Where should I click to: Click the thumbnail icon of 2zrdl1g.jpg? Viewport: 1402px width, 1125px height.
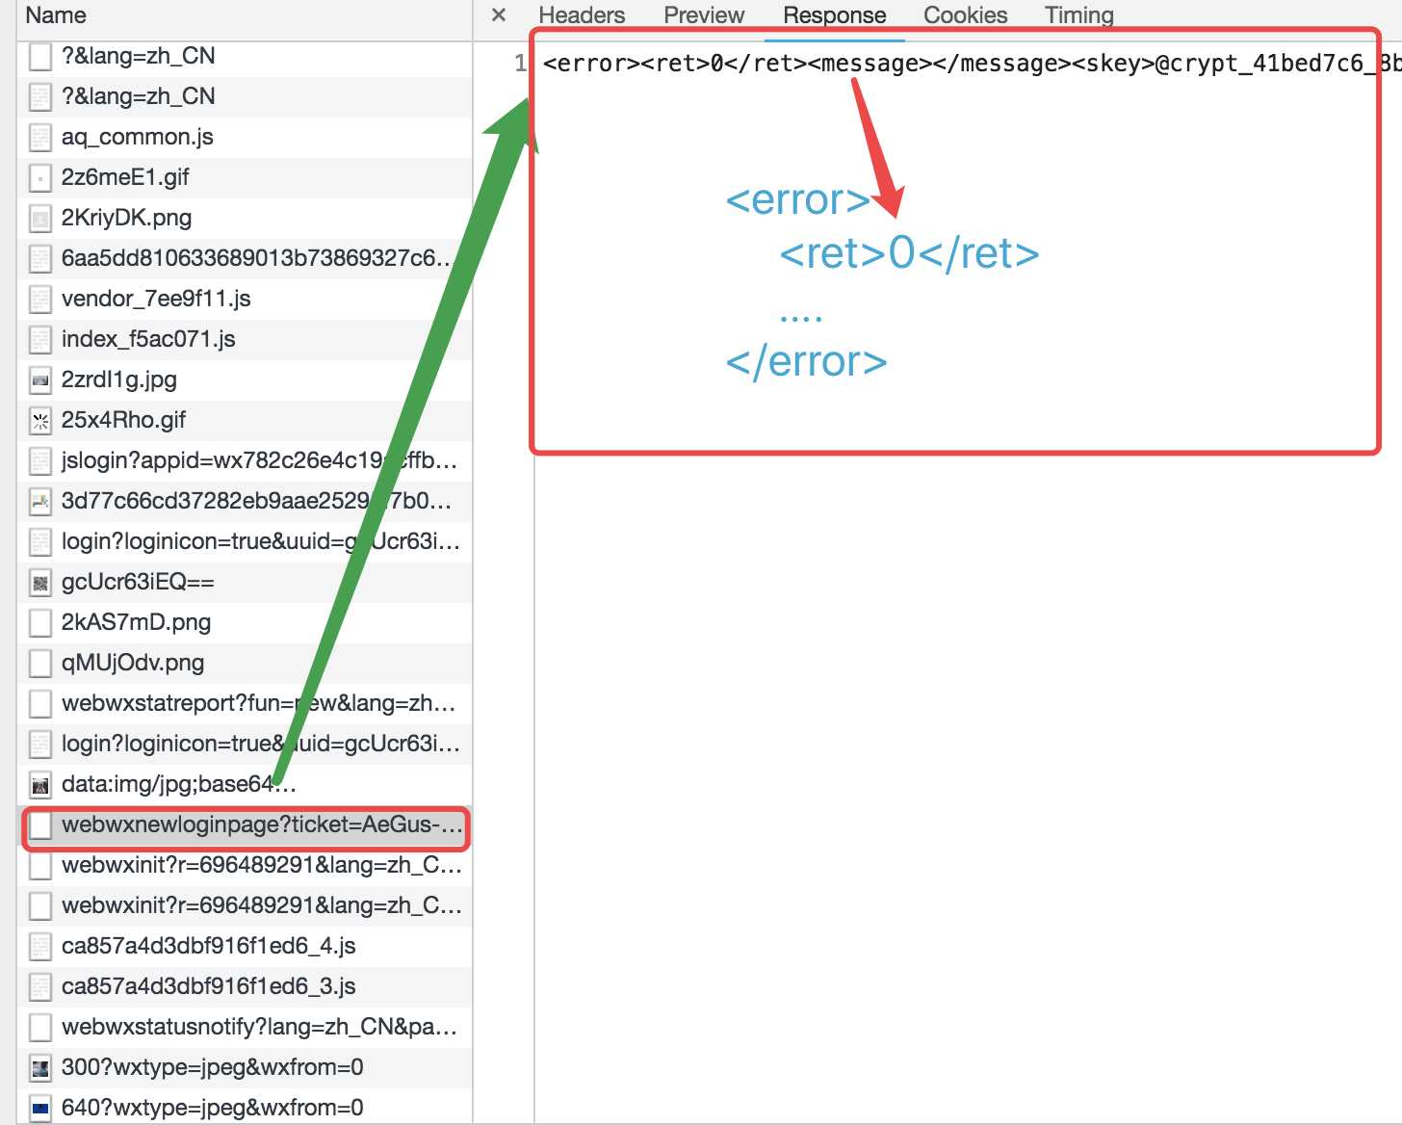pyautogui.click(x=40, y=380)
